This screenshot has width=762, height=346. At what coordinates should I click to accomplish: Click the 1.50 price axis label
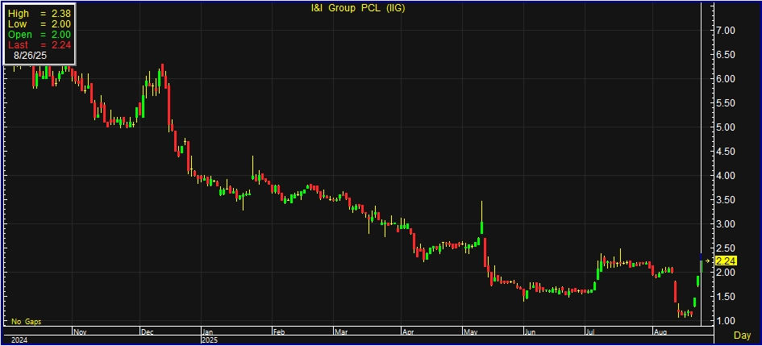(x=727, y=297)
